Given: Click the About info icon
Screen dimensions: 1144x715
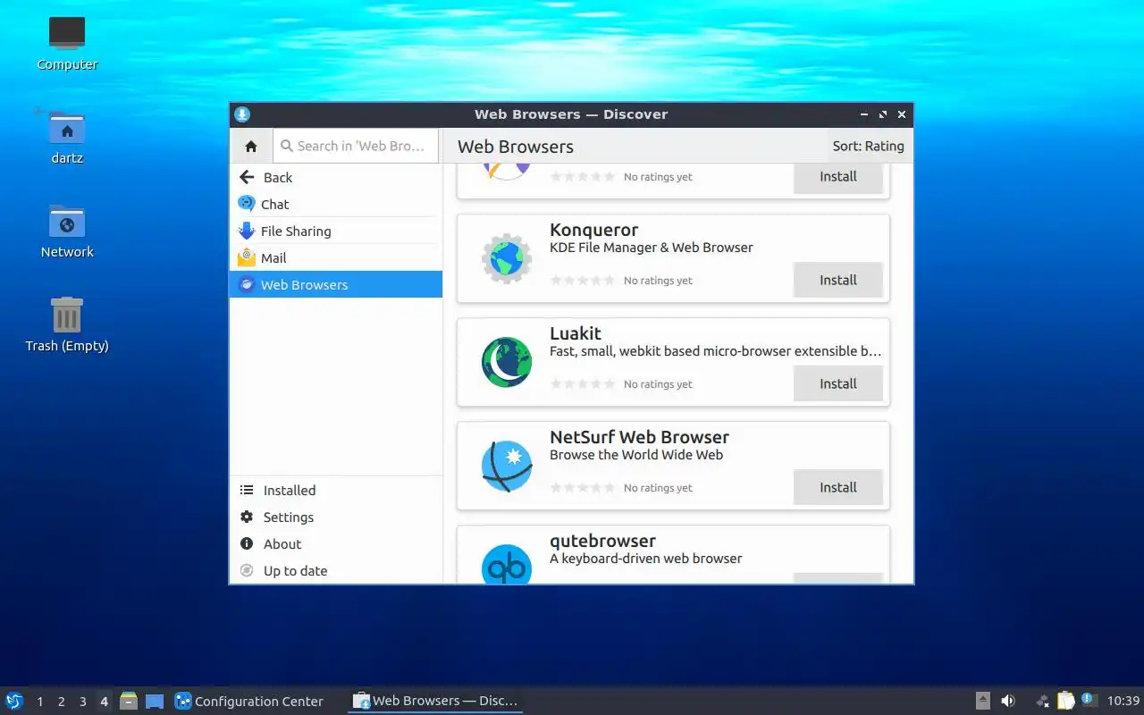Looking at the screenshot, I should (247, 543).
